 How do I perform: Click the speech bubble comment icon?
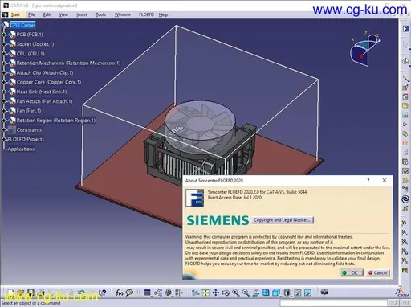click(129, 293)
